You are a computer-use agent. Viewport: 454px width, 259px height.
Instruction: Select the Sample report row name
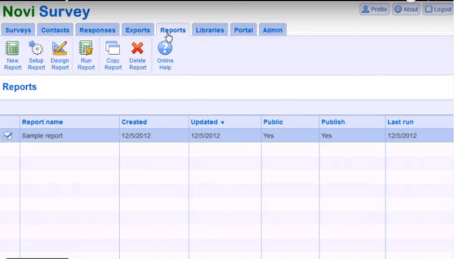pyautogui.click(x=42, y=136)
